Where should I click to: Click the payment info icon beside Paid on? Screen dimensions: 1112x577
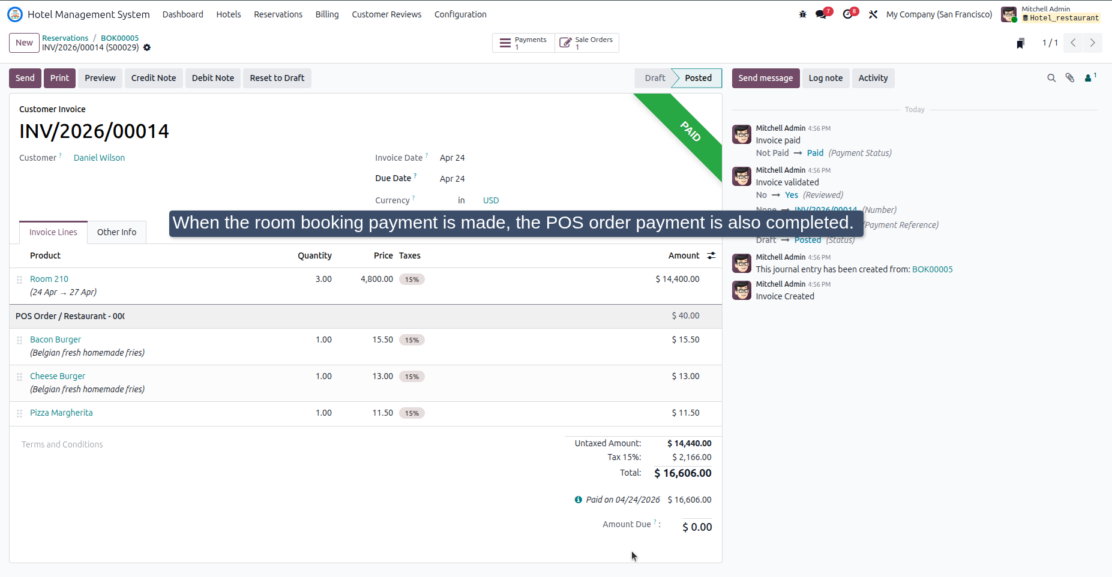pos(579,500)
